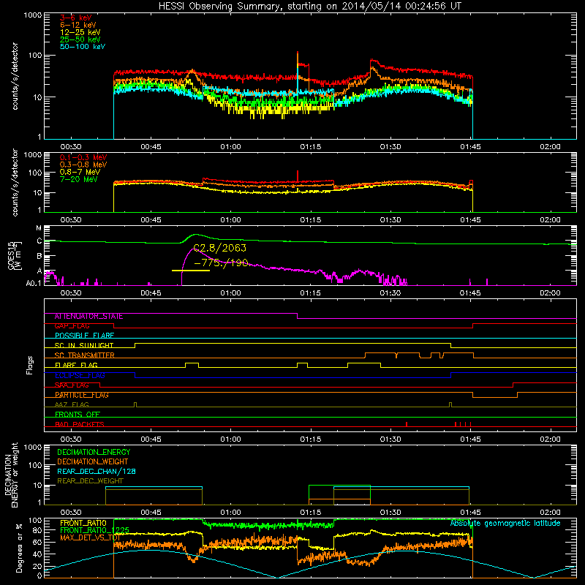This screenshot has width=585, height=585.
Task: Select the ATTENUATOR_STATE flag label
Action: point(88,317)
